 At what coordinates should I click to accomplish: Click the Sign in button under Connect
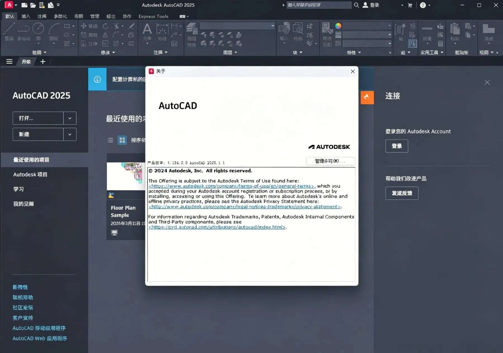pos(397,146)
